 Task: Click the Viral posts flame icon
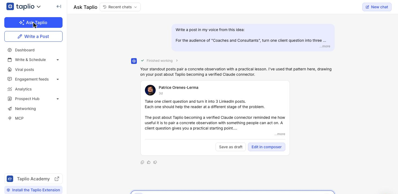(x=10, y=70)
